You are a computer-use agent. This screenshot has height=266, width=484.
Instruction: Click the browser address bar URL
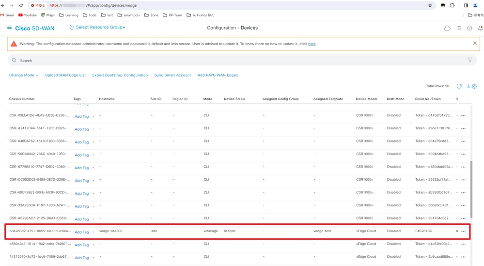click(x=93, y=5)
